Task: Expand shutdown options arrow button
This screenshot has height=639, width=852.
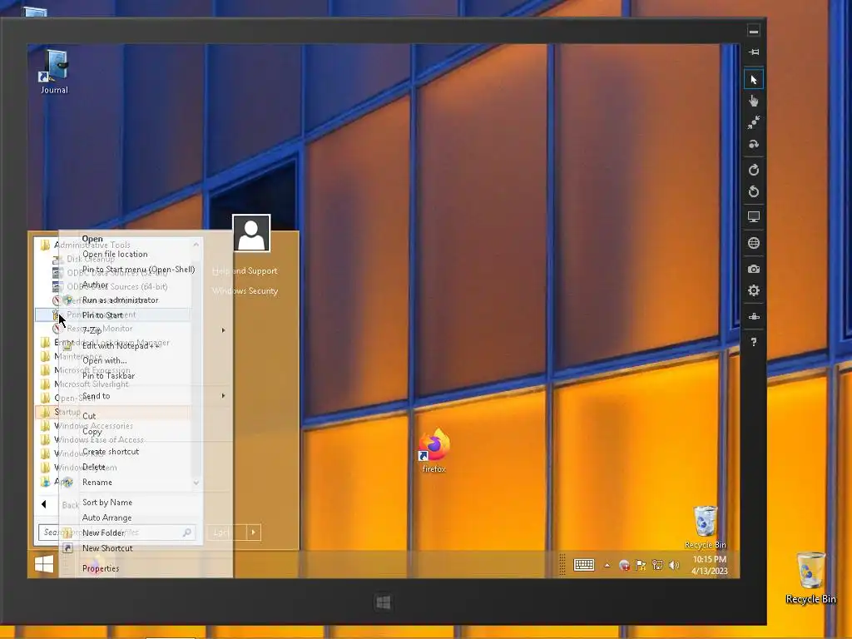Action: coord(253,532)
